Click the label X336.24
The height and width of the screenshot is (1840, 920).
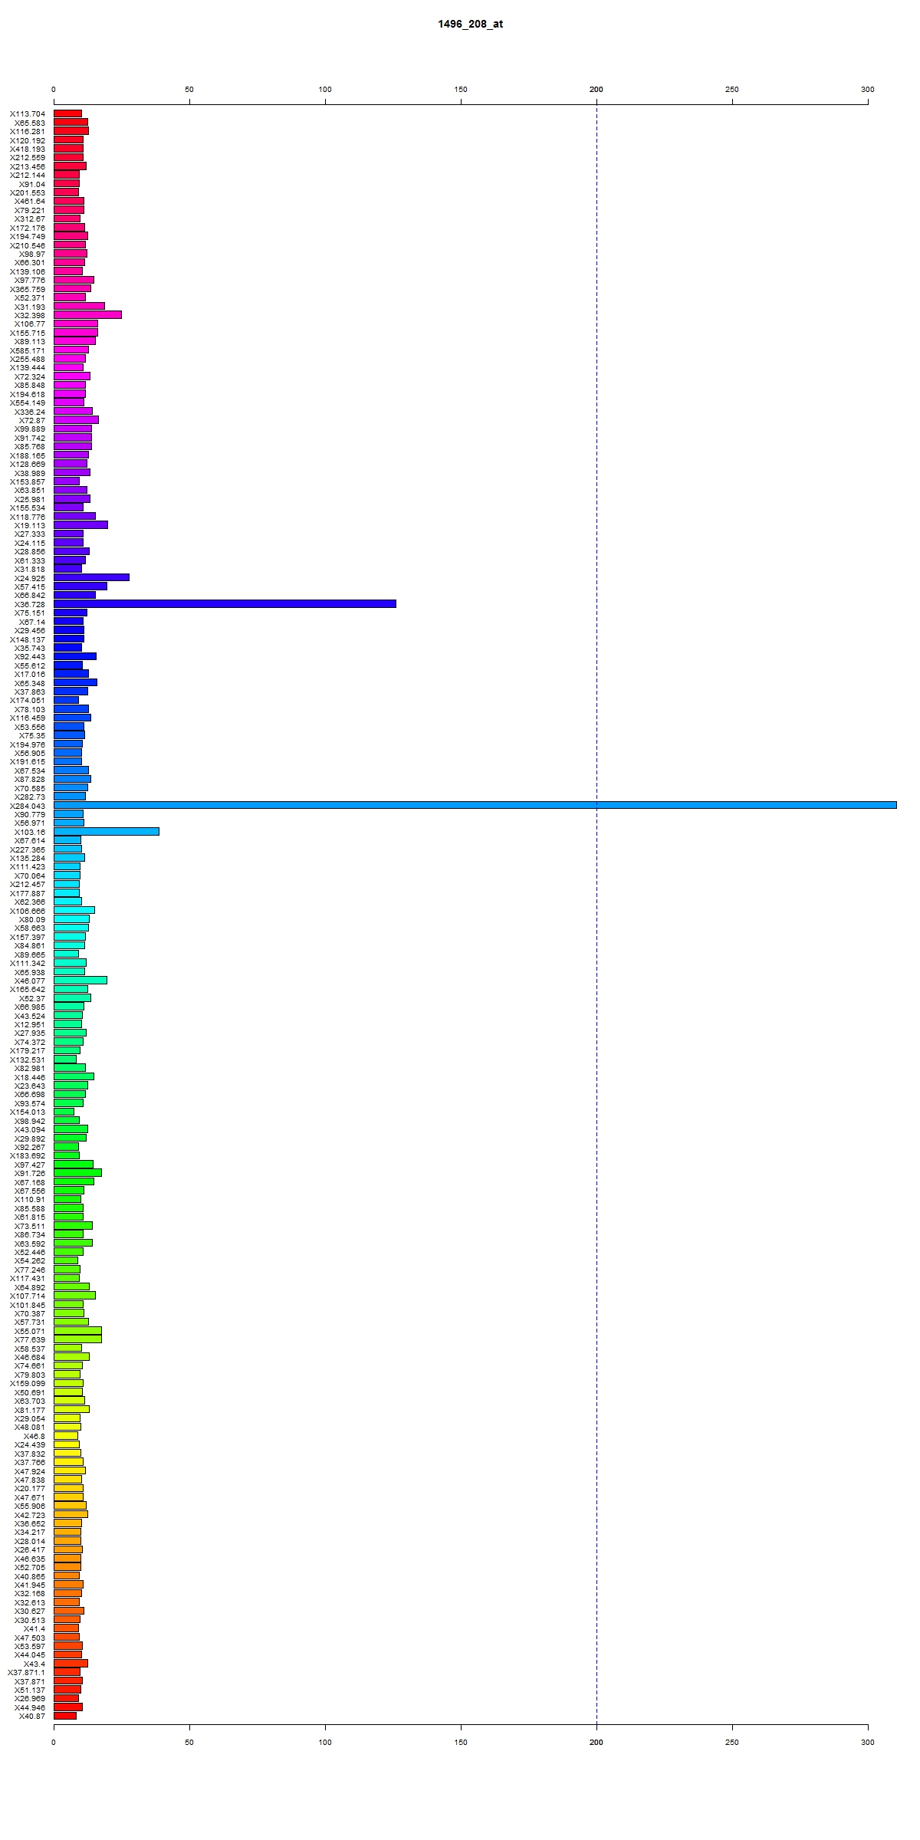pyautogui.click(x=30, y=412)
